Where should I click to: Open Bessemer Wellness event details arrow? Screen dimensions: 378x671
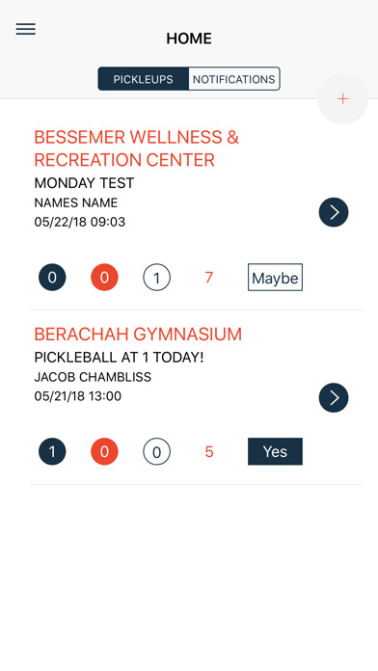(x=334, y=212)
